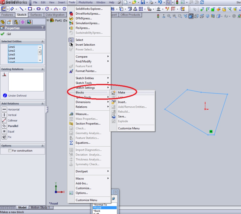Open PropertyManager tab icon
The image size is (241, 214).
tap(9, 22)
